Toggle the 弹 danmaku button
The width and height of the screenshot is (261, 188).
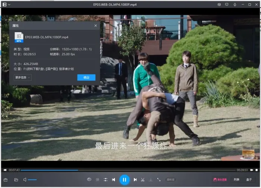tap(97, 180)
